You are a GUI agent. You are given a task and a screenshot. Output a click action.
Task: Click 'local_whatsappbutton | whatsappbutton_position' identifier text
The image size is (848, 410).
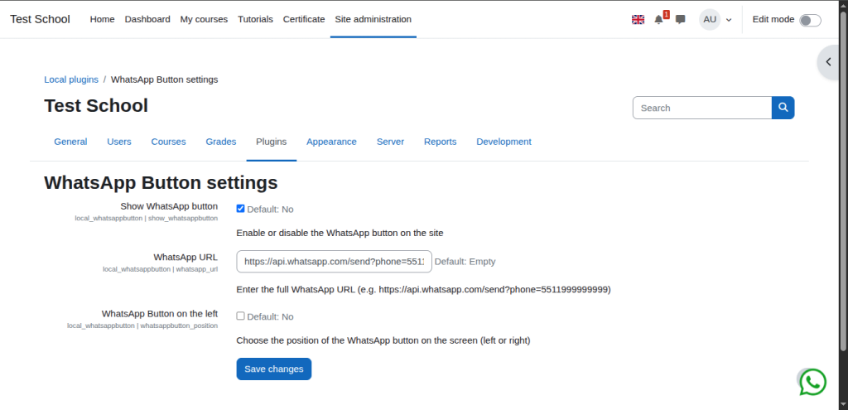142,326
